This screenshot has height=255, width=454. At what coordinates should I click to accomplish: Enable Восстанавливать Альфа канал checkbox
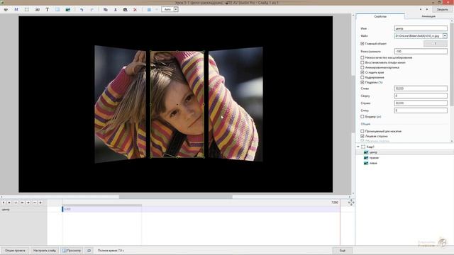(362, 62)
